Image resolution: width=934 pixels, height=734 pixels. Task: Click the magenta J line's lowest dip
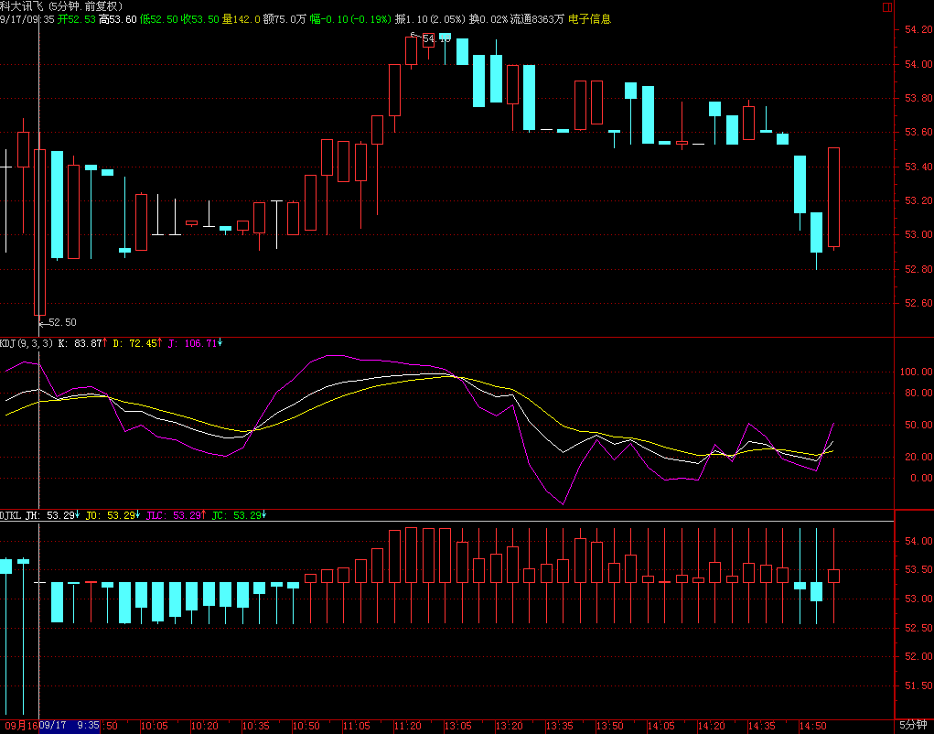pyautogui.click(x=563, y=503)
